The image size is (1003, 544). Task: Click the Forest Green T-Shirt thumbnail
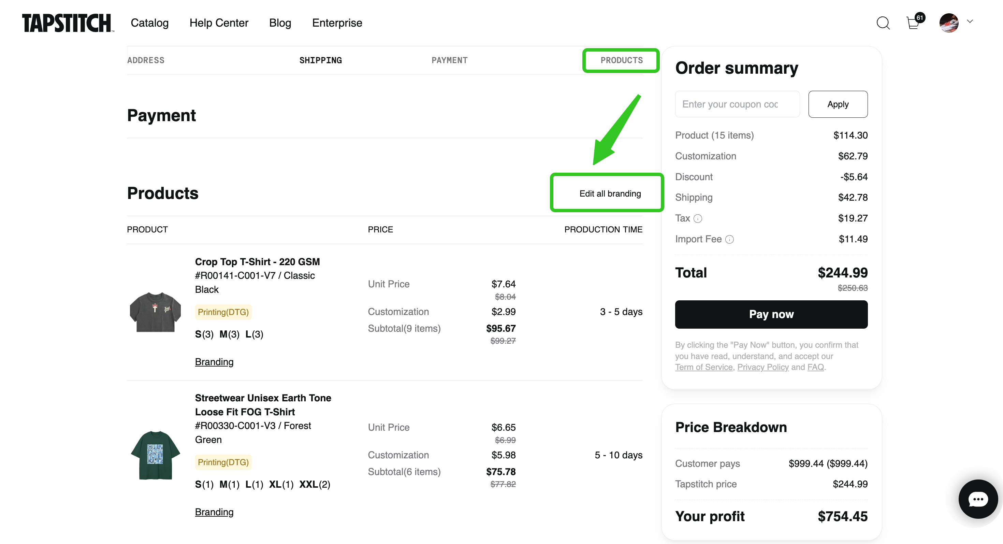(x=155, y=455)
